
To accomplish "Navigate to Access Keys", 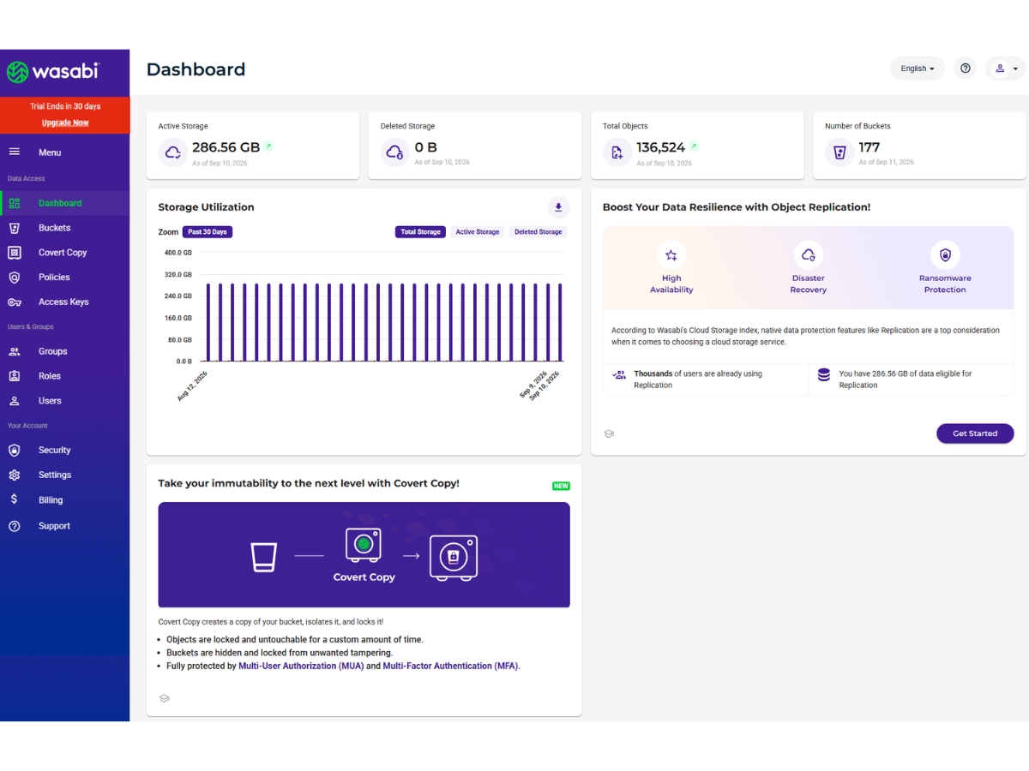I will pos(64,302).
